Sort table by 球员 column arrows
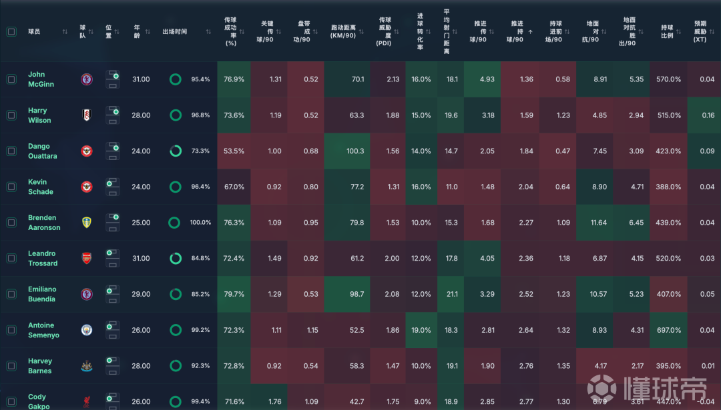This screenshot has height=410, width=721. pos(65,31)
